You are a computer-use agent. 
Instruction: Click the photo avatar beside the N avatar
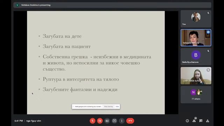click(199, 92)
